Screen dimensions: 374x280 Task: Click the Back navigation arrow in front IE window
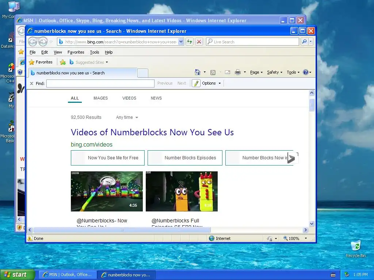33,42
